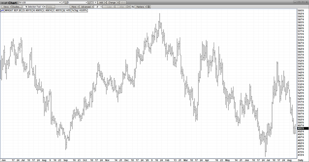This screenshot has width=309, height=162.
Task: Open the Markers dropdown
Action: tap(140, 7)
